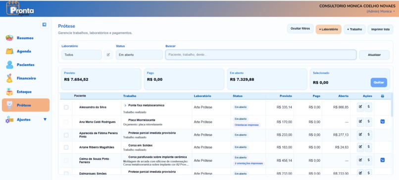Check the Aparecida de Fátima Pereira Pinto row
Screen dimensions: 399x180
[66, 135]
